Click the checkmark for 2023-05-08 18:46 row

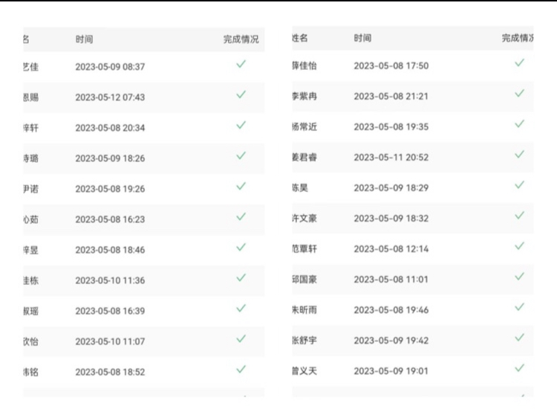(241, 247)
